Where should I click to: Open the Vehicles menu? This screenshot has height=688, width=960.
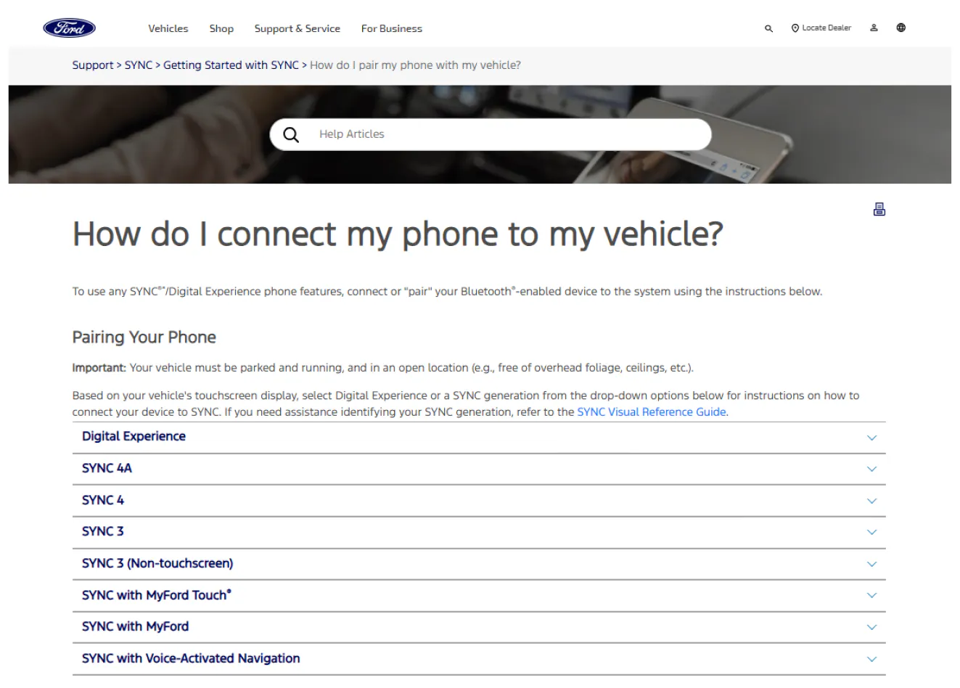coord(168,28)
